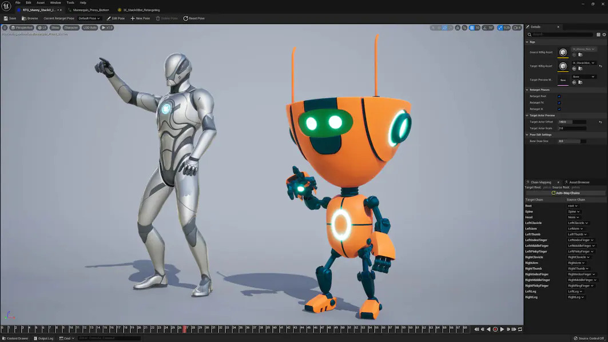Open the Default Pose dropdown
The width and height of the screenshot is (608, 342).
(89, 18)
